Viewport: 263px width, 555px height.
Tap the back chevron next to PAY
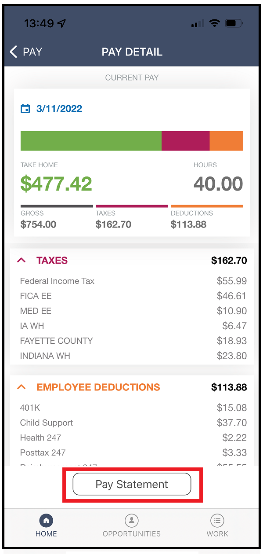pos(13,52)
